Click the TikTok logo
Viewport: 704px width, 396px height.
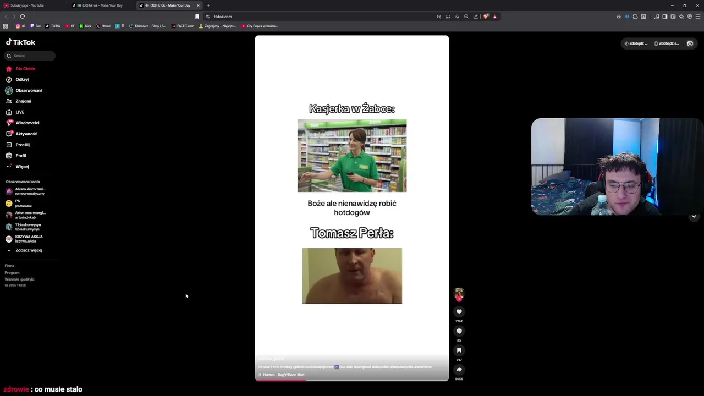[x=20, y=42]
